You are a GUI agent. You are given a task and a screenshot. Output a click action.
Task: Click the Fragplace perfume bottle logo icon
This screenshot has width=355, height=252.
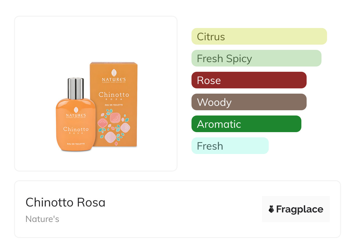pyautogui.click(x=271, y=209)
